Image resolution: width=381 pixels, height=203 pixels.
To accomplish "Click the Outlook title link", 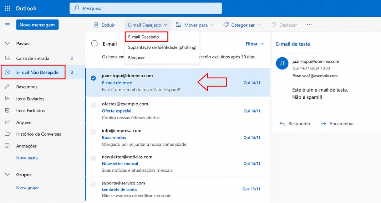I will 26,8.
